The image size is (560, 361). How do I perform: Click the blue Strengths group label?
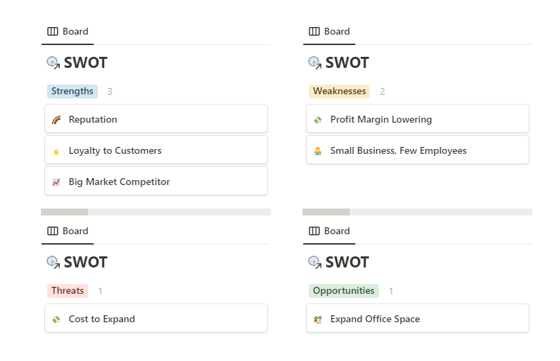click(x=72, y=91)
